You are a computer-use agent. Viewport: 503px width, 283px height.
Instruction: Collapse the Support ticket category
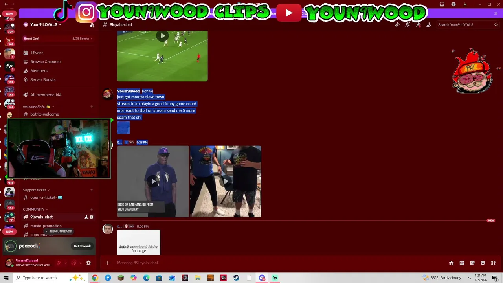36,190
